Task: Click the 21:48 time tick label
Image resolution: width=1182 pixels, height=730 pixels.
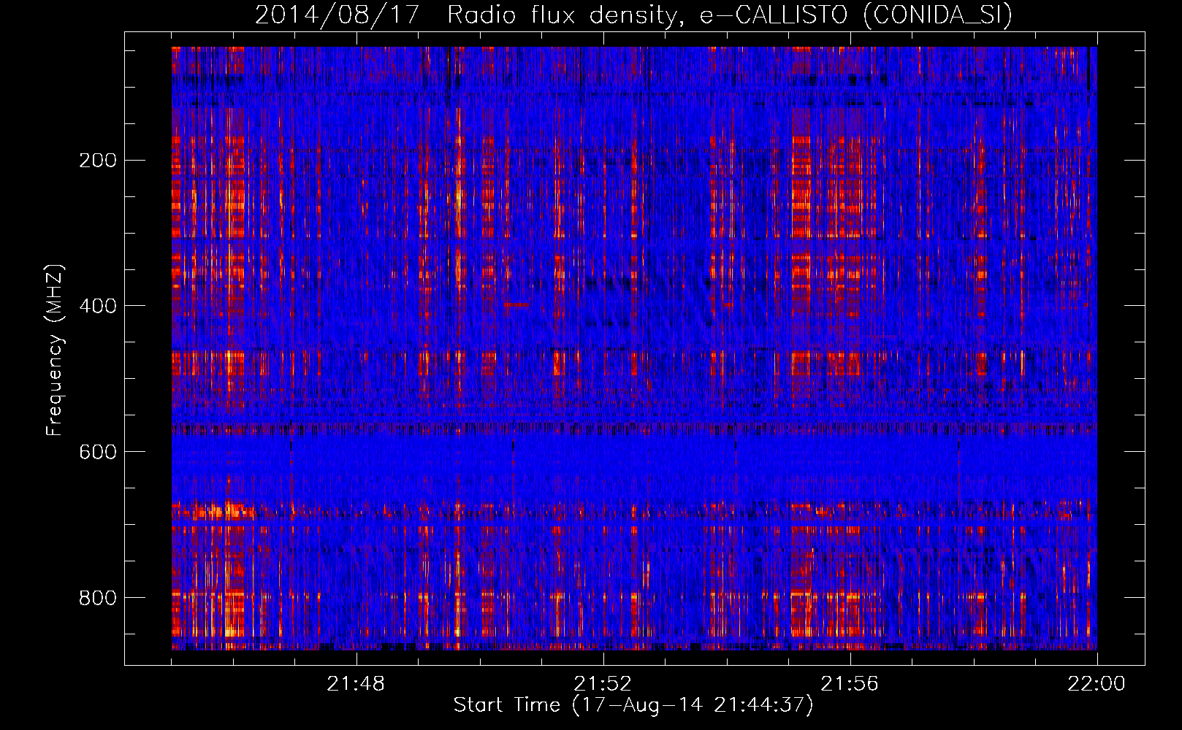Action: (356, 684)
